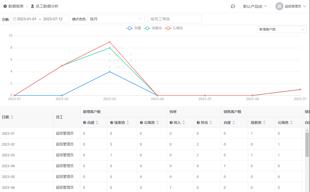The height and width of the screenshot is (192, 310).
Task: Click the 转入 value 1 in 2023-06 row
Action: click(171, 187)
